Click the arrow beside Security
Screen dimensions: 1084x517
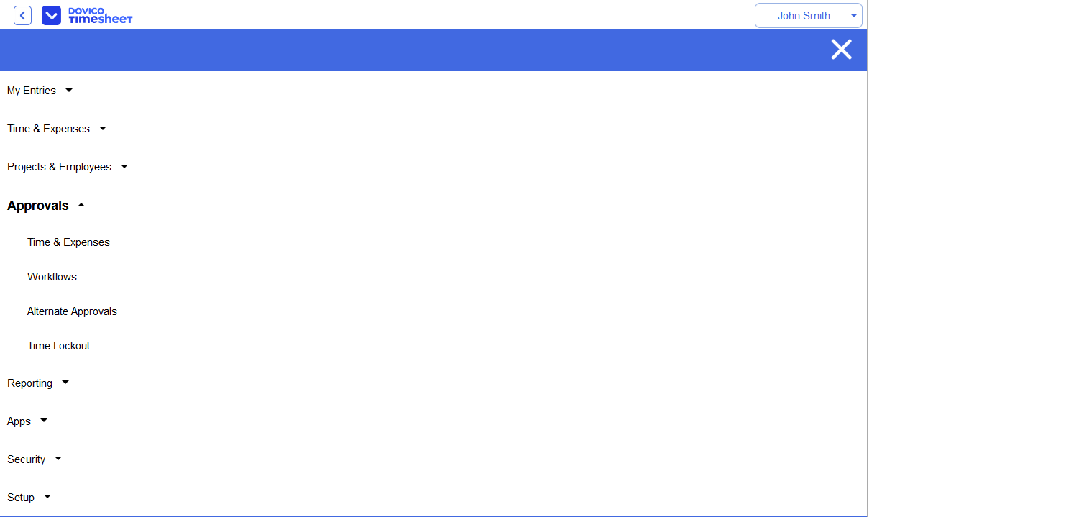58,459
